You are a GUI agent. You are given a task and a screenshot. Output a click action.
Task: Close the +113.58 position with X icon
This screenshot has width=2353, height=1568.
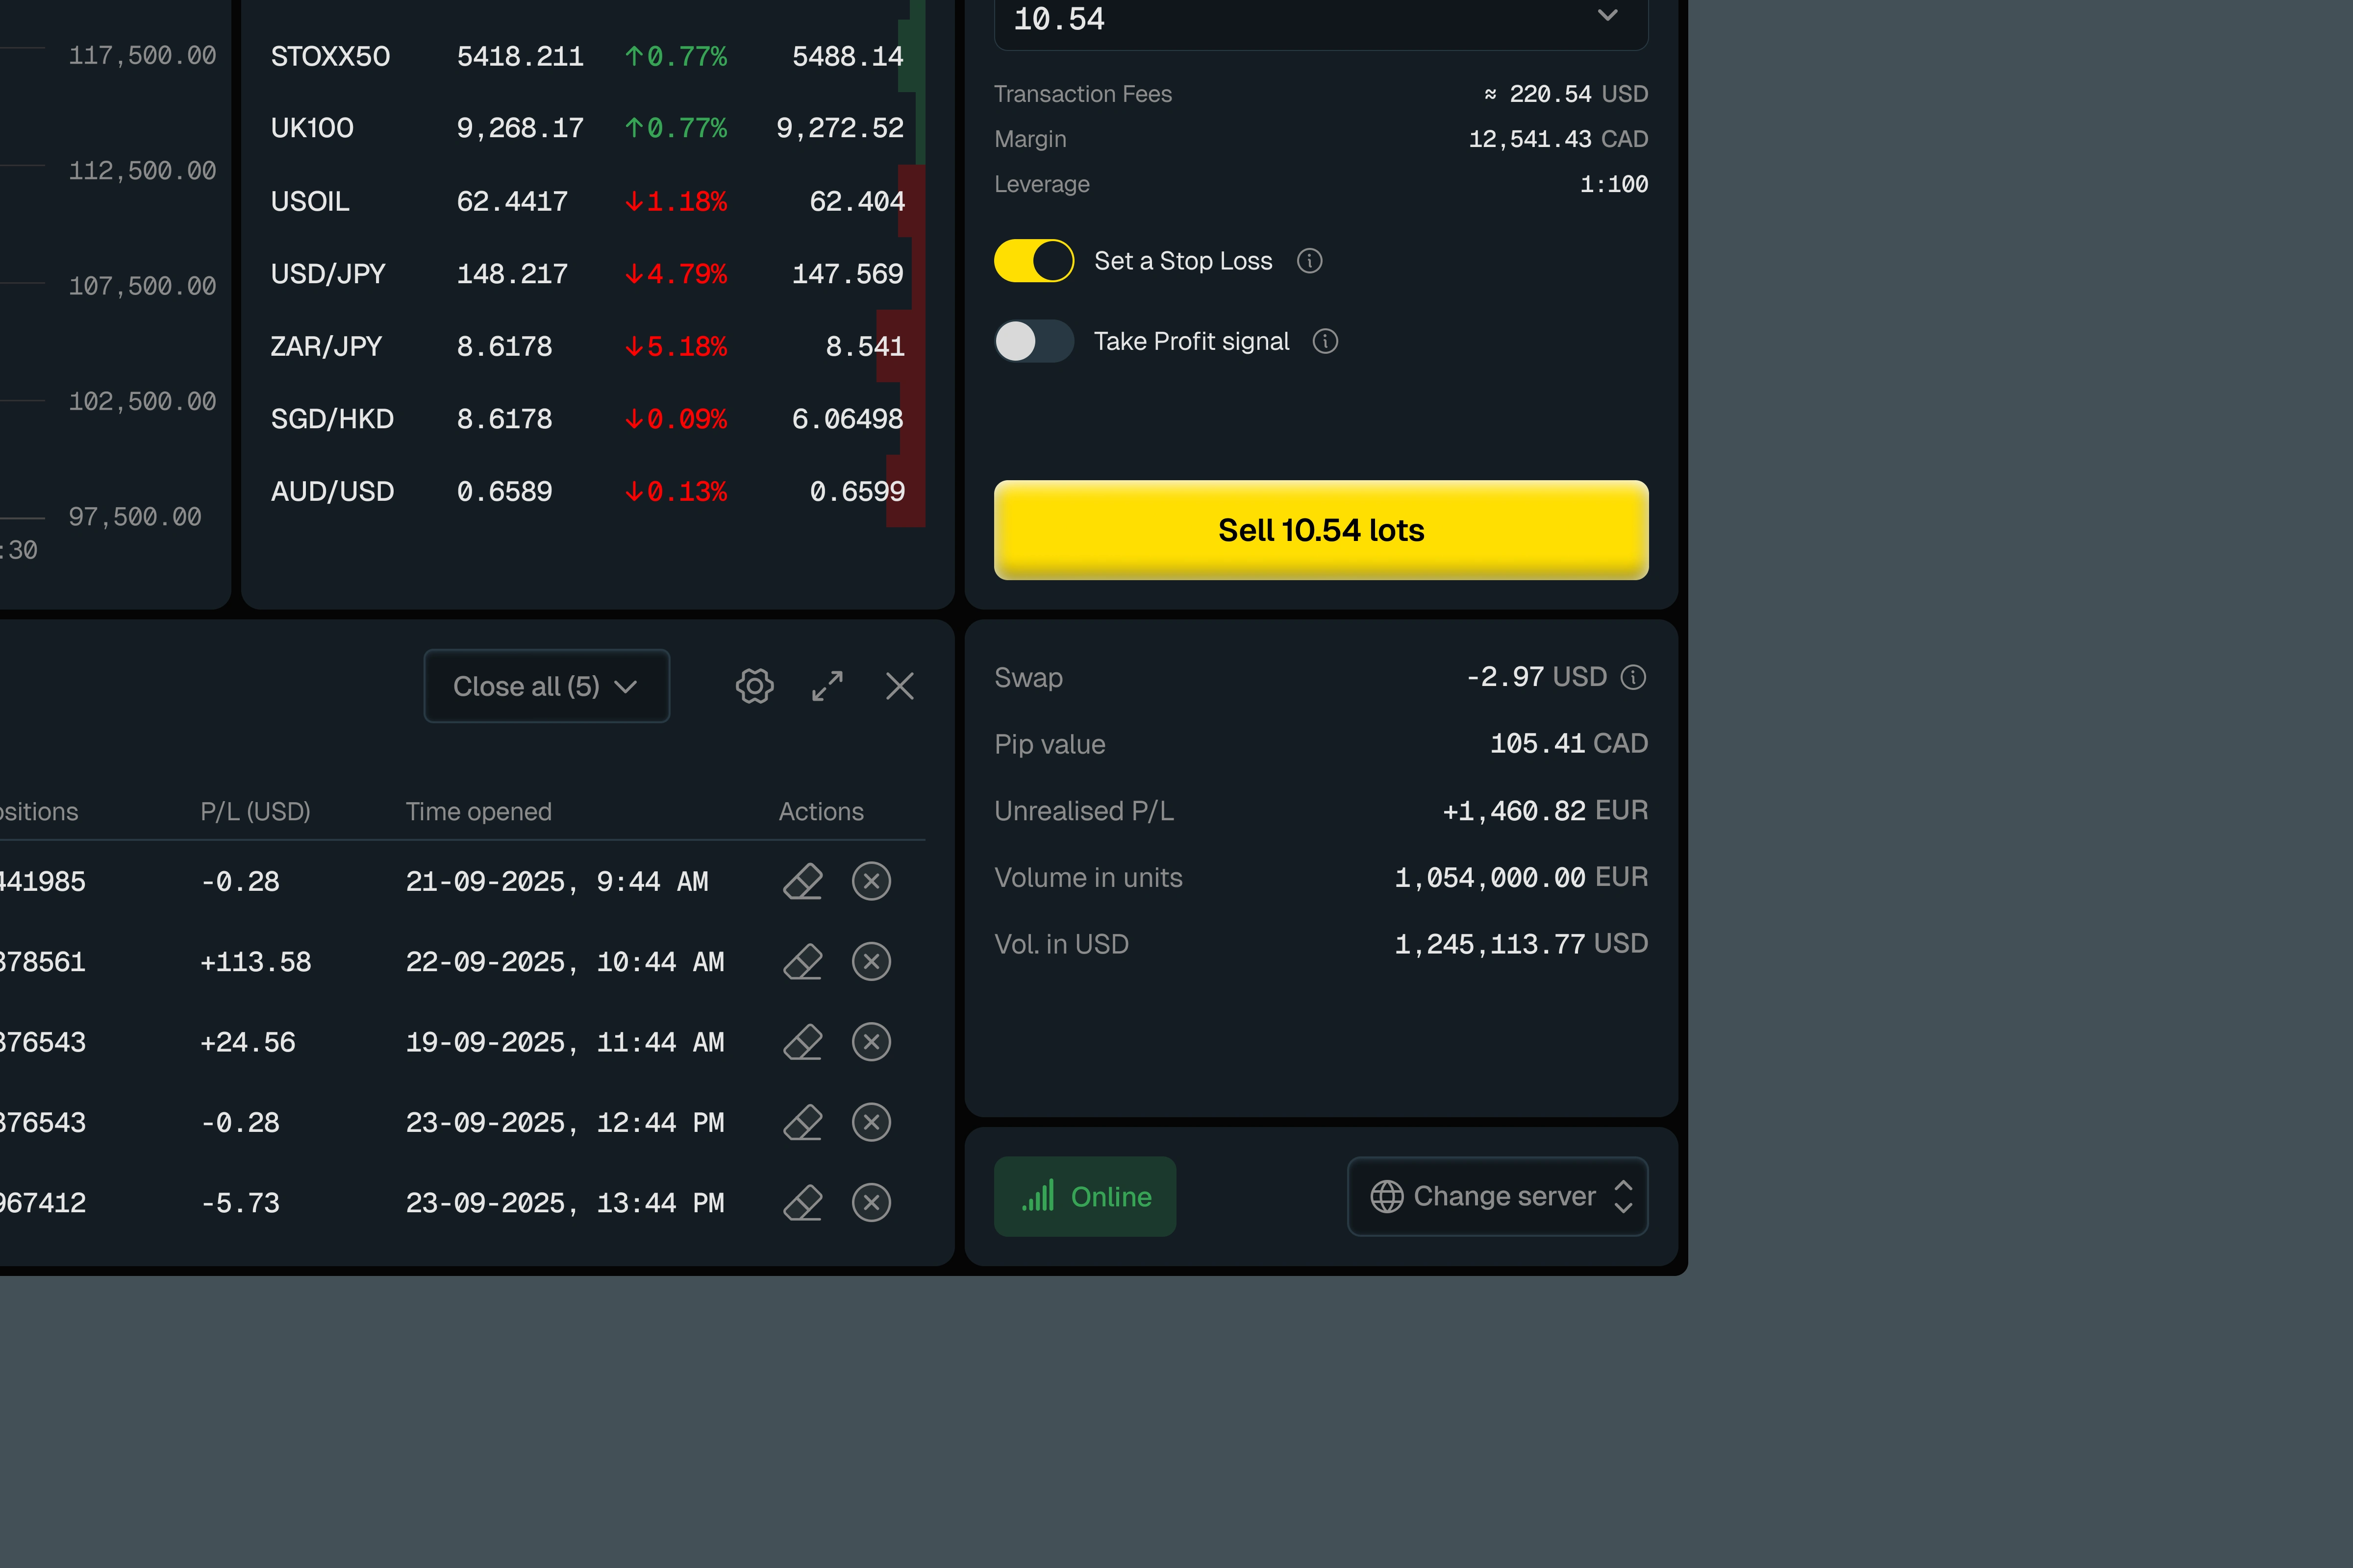pos(872,962)
